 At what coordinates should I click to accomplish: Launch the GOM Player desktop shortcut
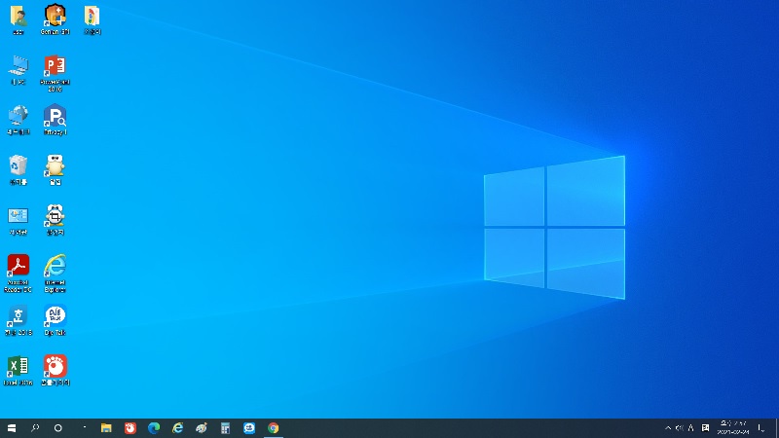[x=56, y=371]
